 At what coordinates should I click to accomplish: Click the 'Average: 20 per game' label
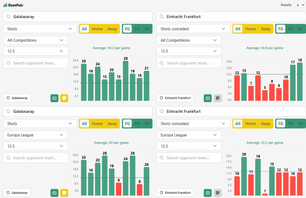point(111,143)
